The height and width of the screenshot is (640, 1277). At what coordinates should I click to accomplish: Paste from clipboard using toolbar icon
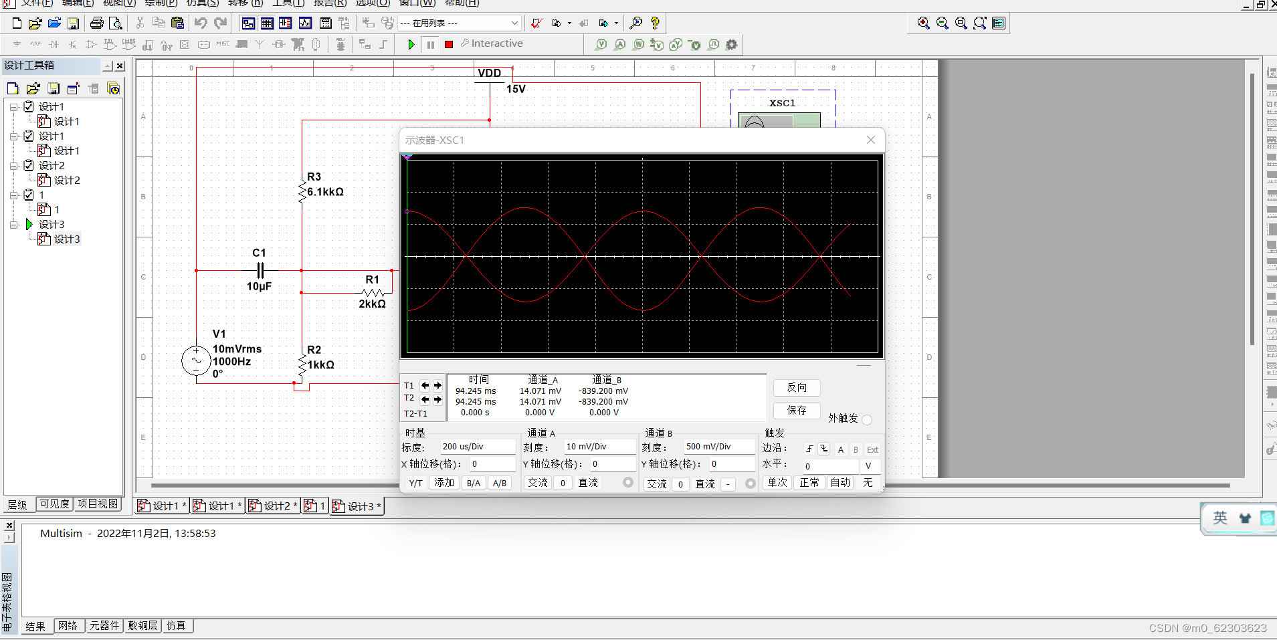[x=177, y=23]
